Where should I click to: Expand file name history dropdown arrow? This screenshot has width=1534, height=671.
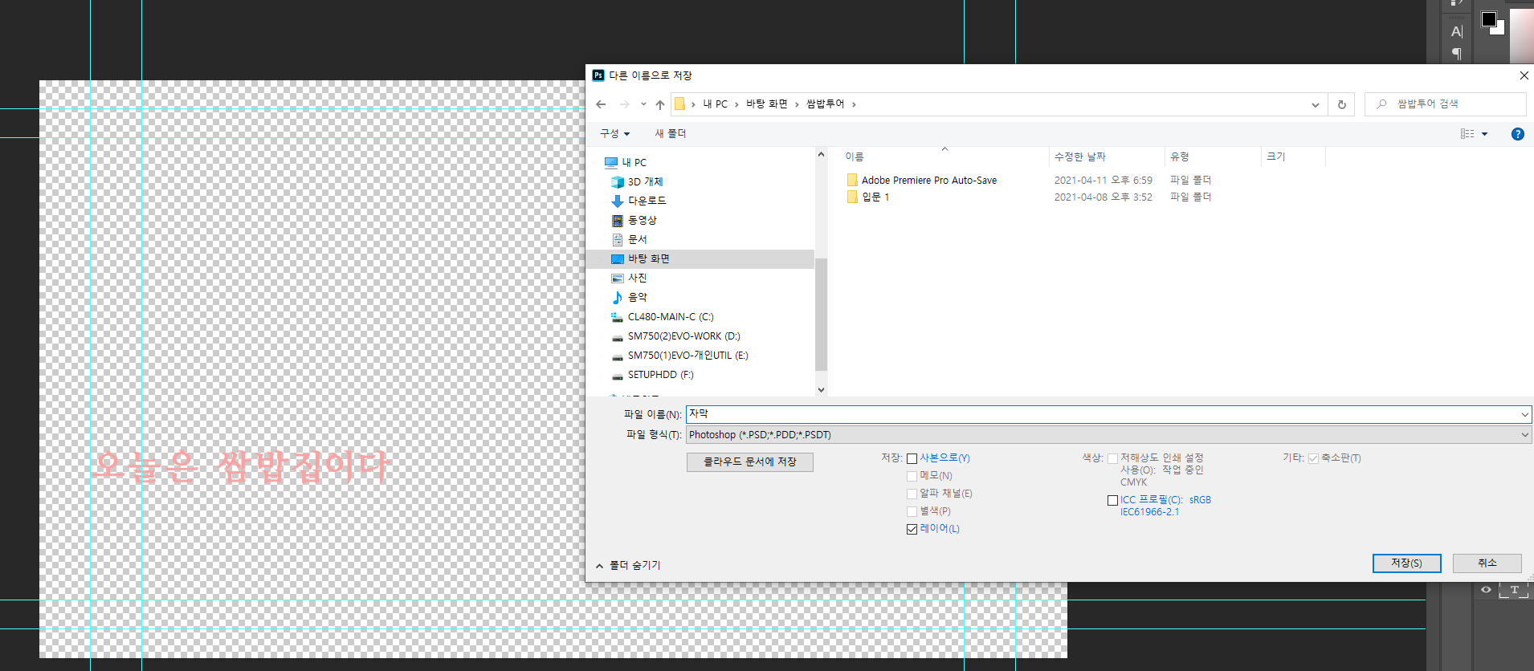[x=1524, y=415]
